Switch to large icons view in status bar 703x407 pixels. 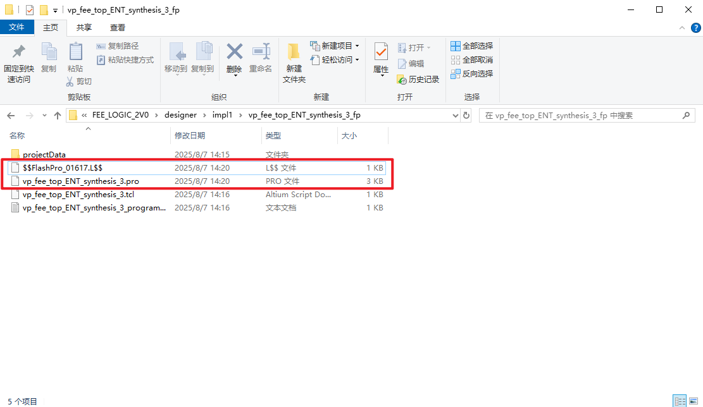[694, 401]
